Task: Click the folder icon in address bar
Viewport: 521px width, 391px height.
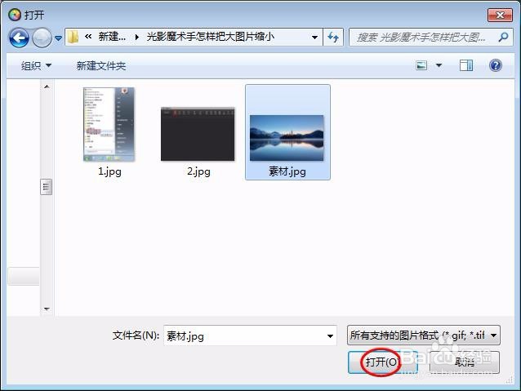Action: (73, 37)
